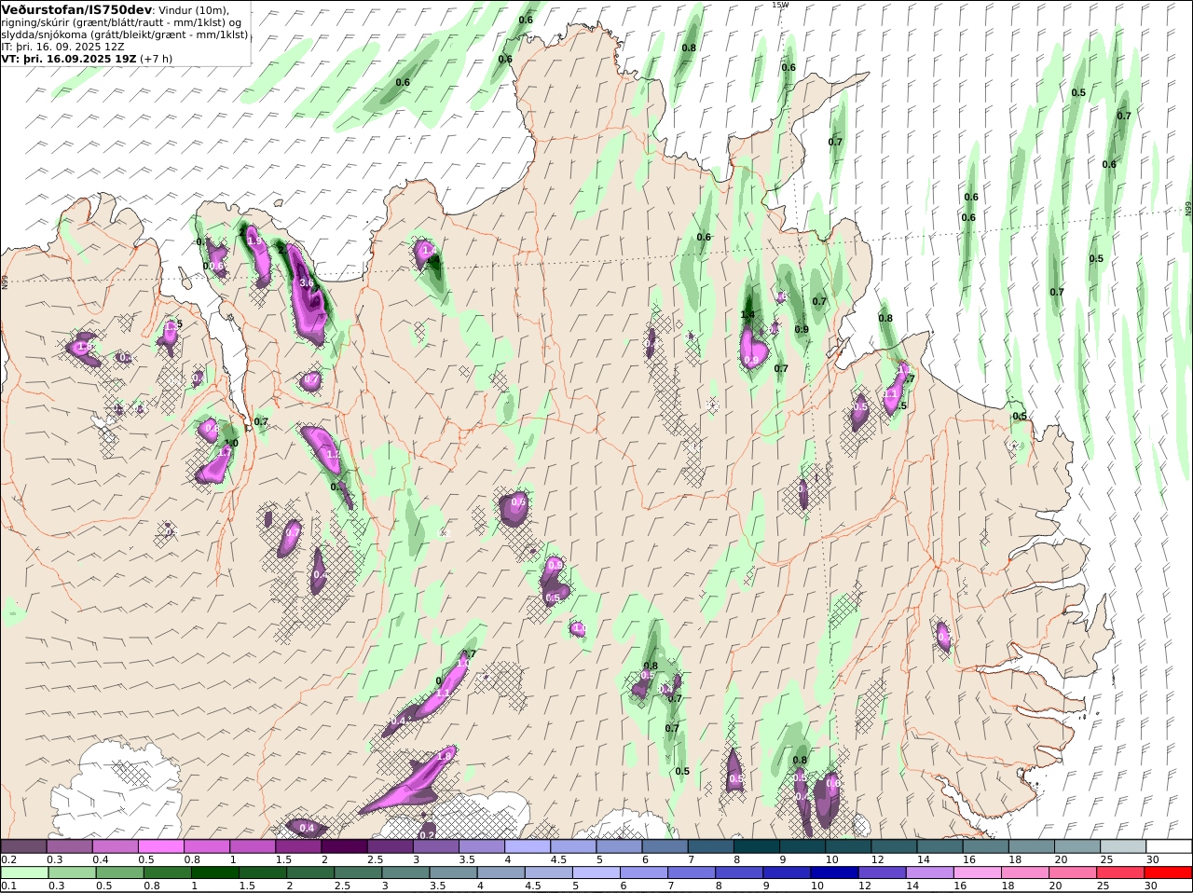Viewport: 1193px width, 893px height.
Task: Click the "(+7 h)" forecast offset text
Action: pos(157,59)
